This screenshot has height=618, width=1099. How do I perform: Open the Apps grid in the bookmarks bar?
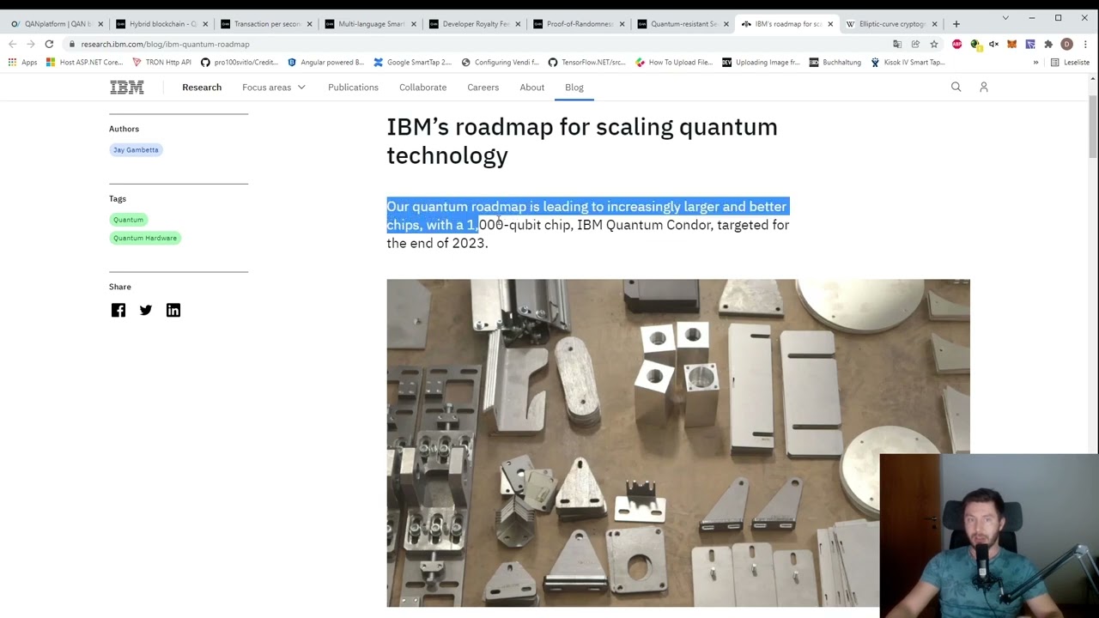tap(23, 62)
